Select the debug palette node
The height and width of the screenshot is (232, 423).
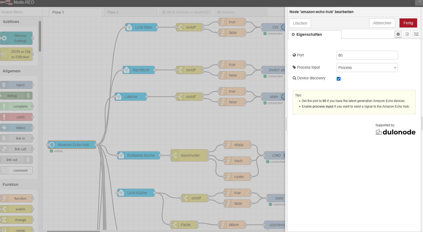pos(17,96)
